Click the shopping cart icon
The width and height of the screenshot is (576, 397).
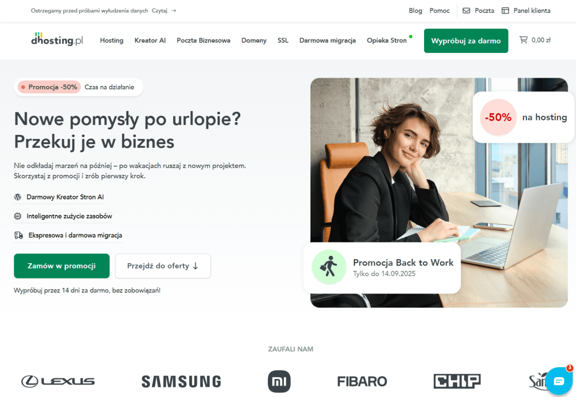coord(523,40)
